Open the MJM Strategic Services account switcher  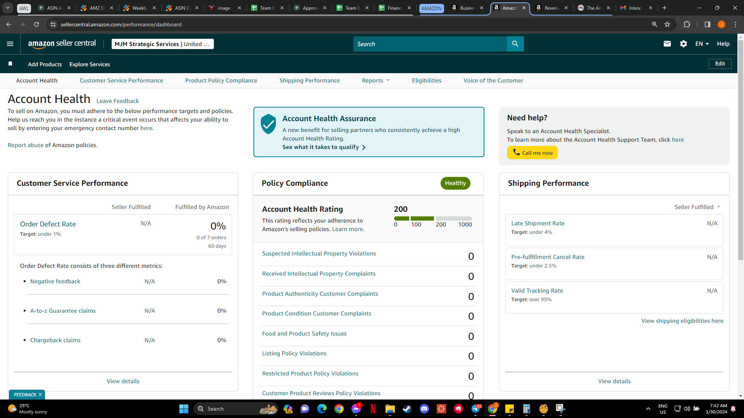[x=162, y=44]
